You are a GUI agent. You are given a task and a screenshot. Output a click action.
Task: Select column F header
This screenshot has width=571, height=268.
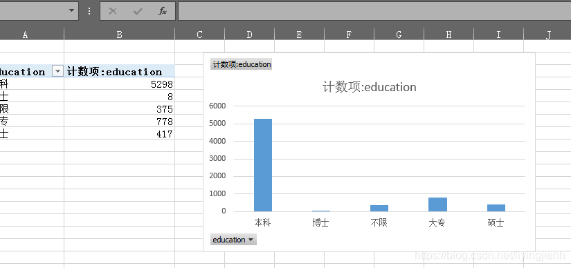pyautogui.click(x=349, y=35)
